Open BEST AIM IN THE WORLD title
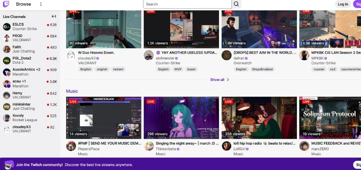The image size is (361, 170). pyautogui.click(x=265, y=53)
